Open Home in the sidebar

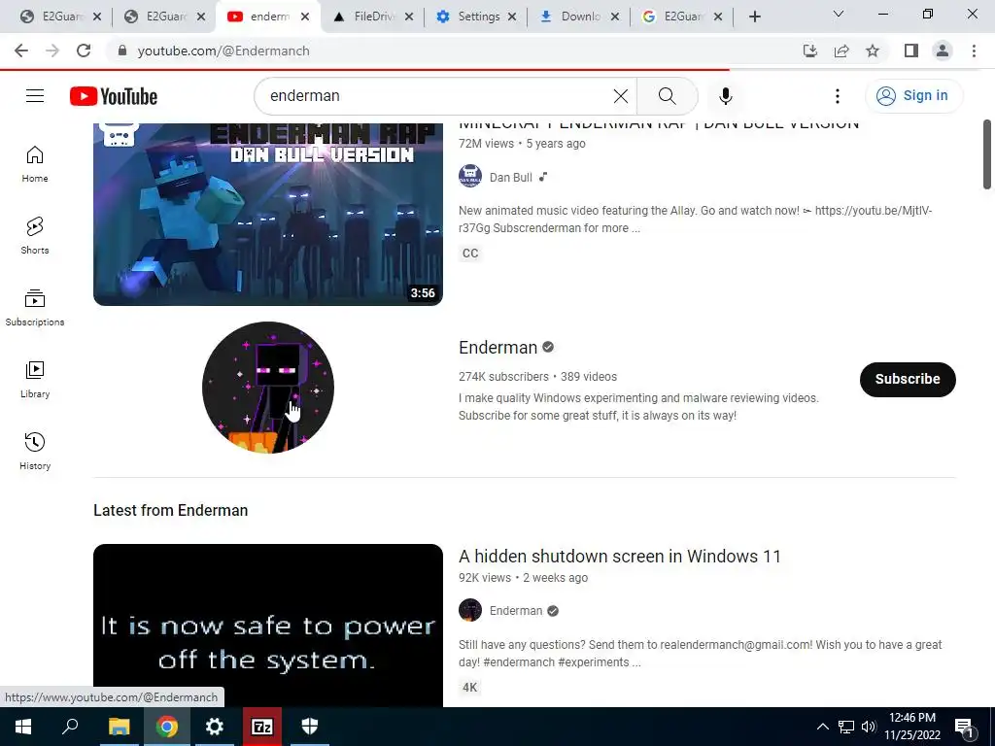(x=35, y=164)
